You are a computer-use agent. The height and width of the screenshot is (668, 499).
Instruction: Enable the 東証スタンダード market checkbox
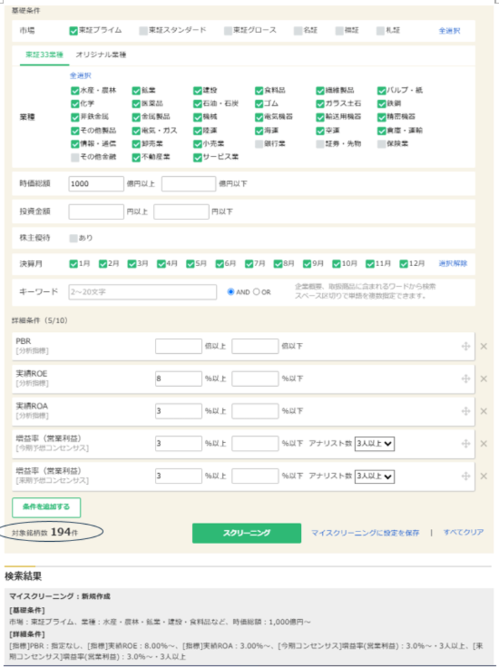click(143, 30)
